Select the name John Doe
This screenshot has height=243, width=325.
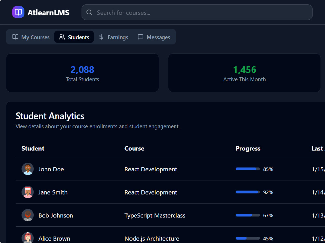pos(51,169)
